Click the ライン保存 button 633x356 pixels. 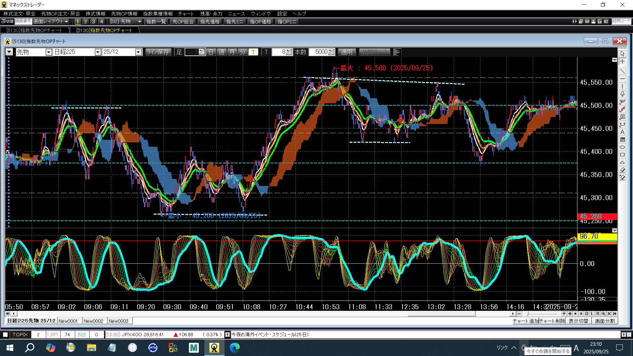pyautogui.click(x=158, y=52)
